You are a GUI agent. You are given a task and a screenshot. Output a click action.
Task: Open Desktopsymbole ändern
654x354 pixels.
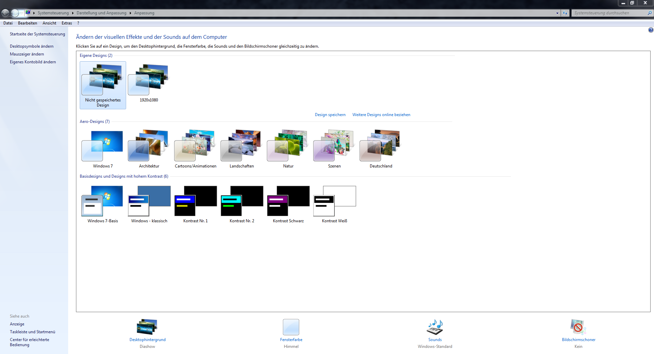click(31, 46)
